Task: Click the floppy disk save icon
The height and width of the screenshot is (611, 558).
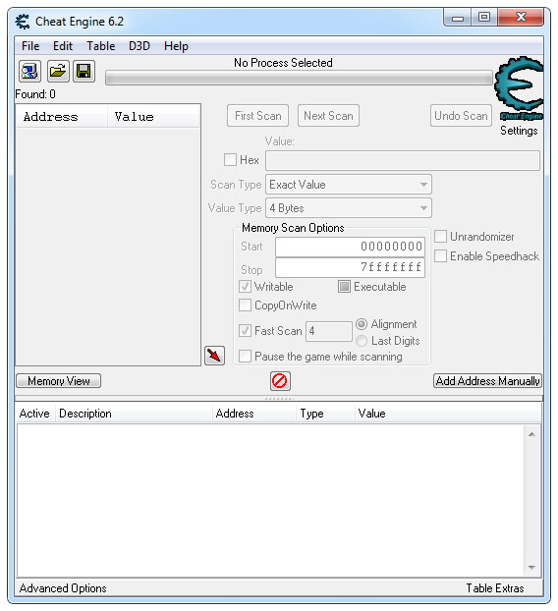Action: (84, 72)
